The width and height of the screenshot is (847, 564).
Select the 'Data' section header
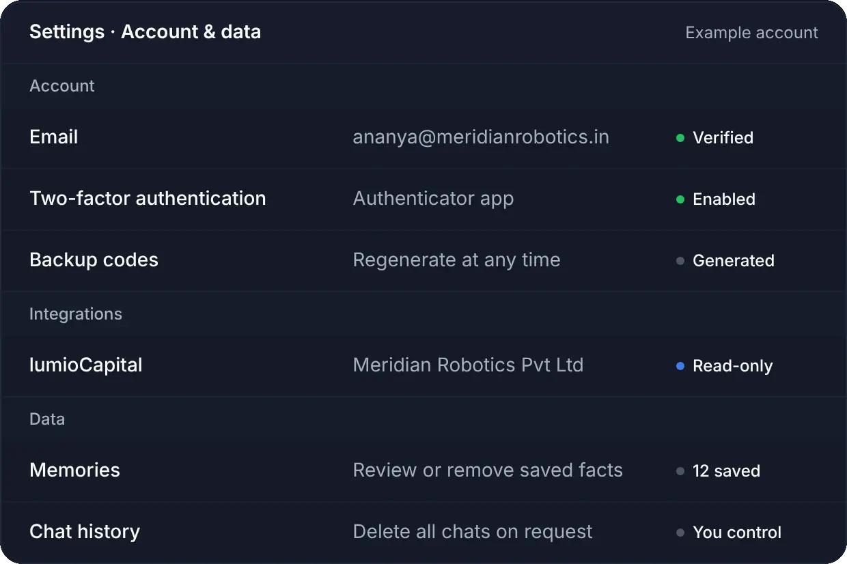47,419
